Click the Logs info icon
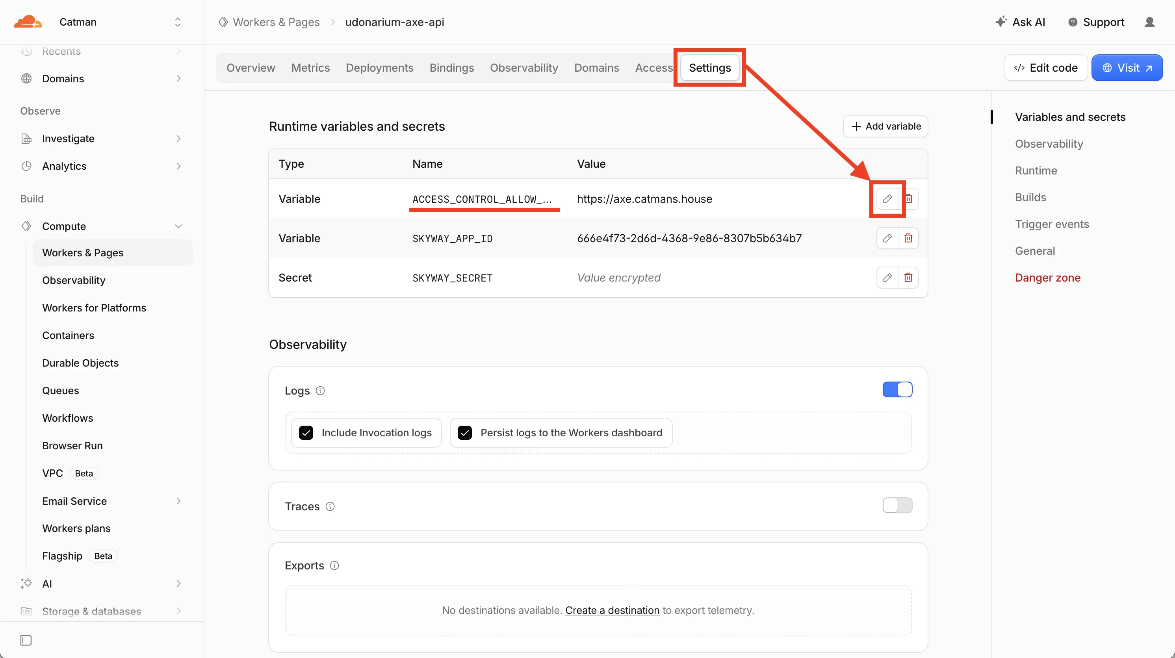The image size is (1175, 658). (x=320, y=391)
